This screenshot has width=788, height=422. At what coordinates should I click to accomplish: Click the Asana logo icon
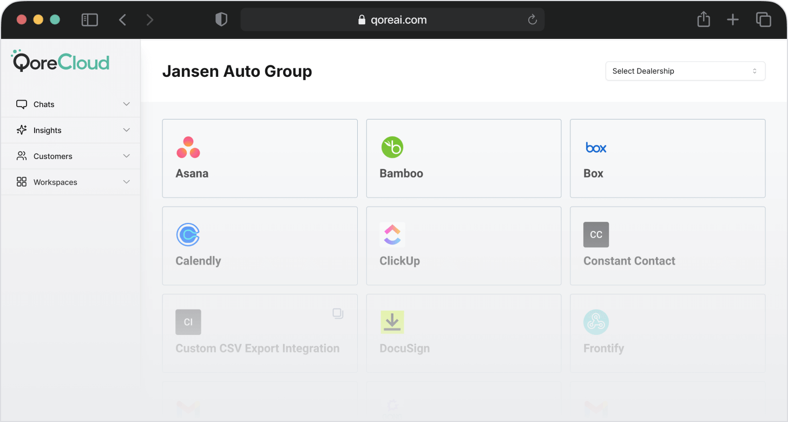(188, 147)
